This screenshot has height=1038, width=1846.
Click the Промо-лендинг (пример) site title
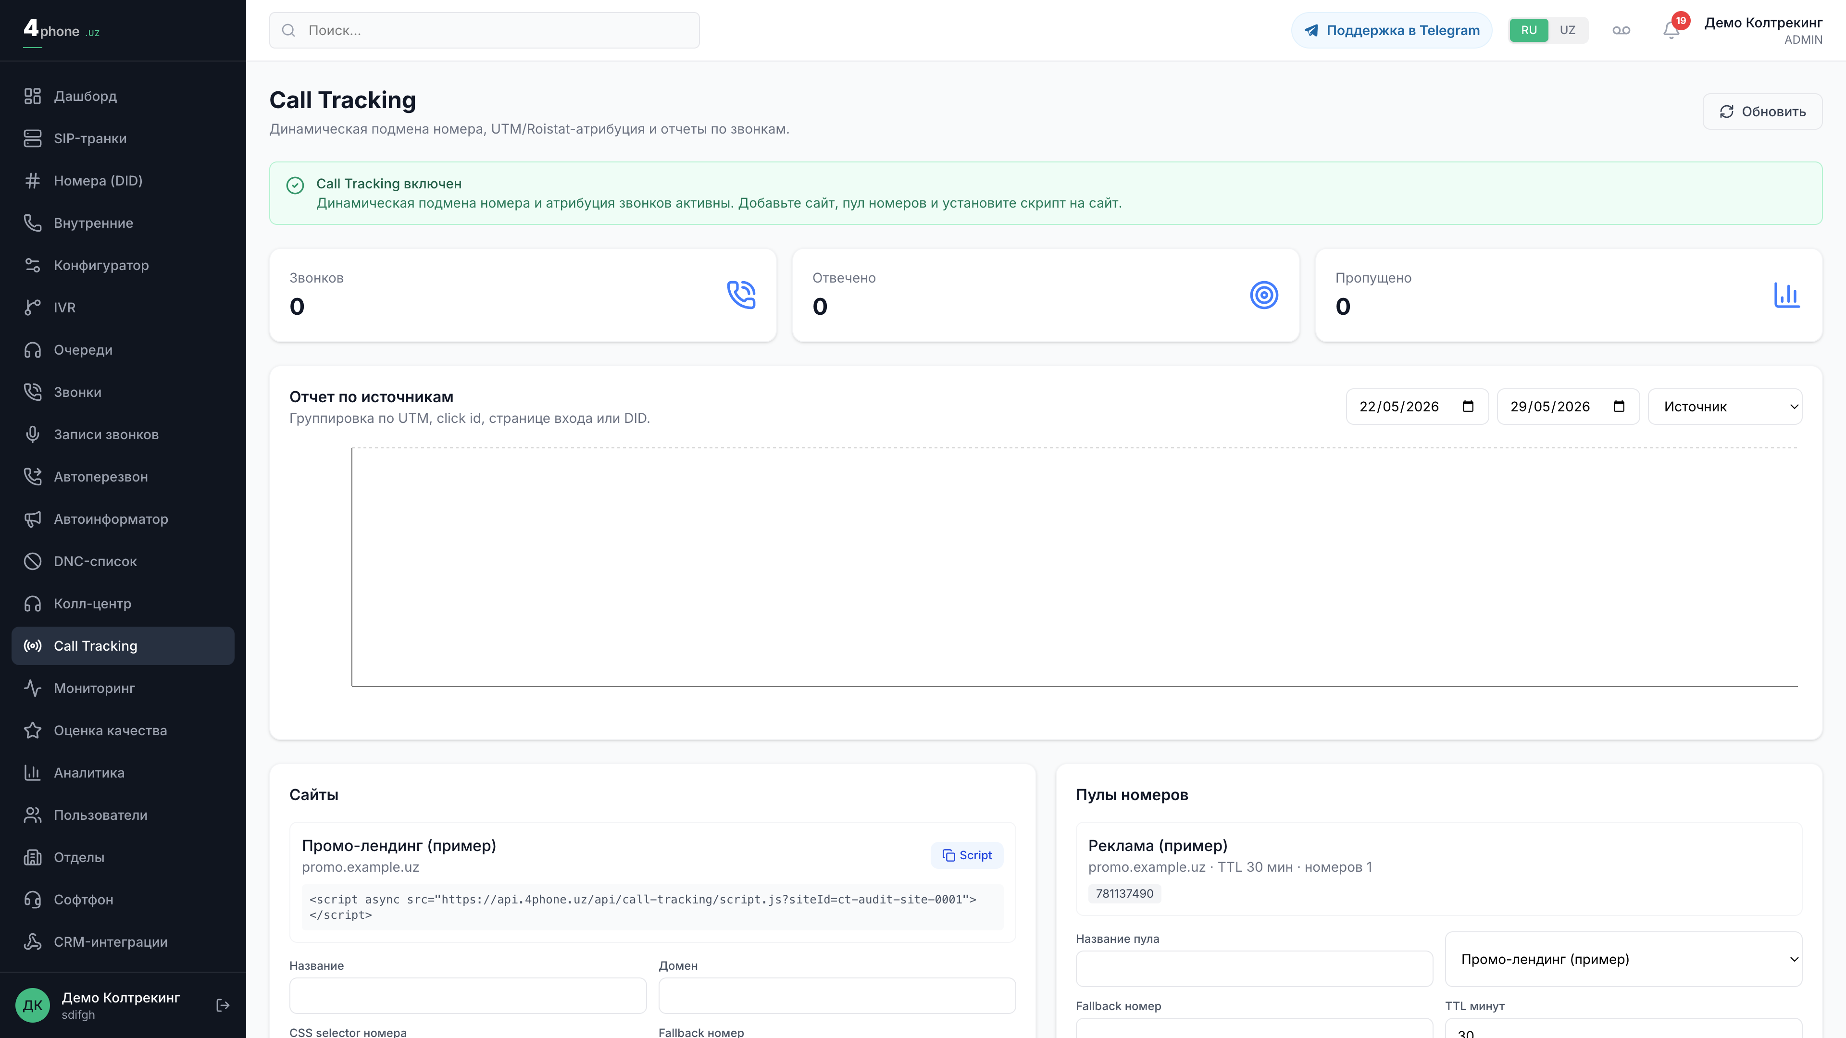[x=399, y=845]
